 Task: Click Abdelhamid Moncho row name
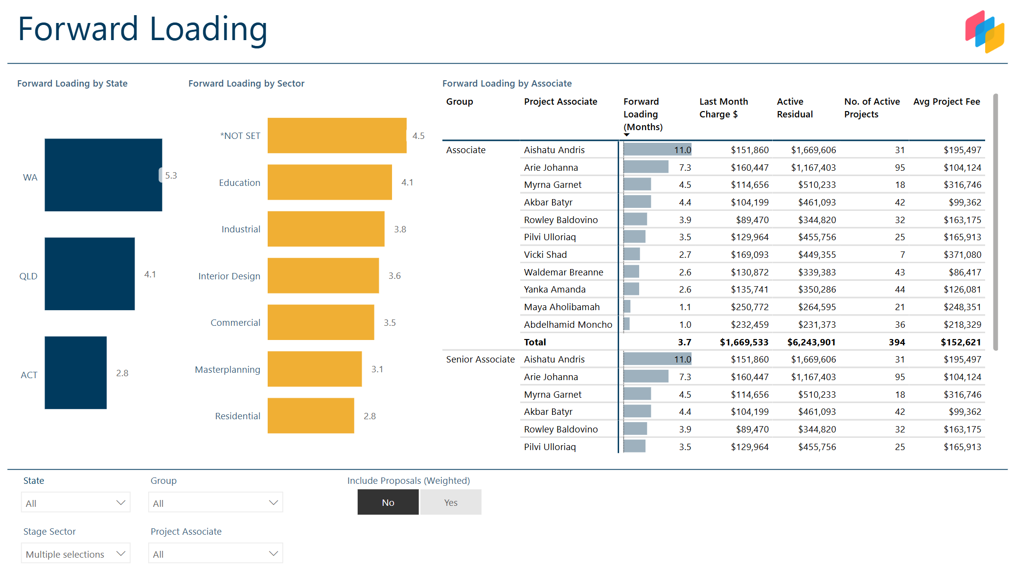pos(568,325)
